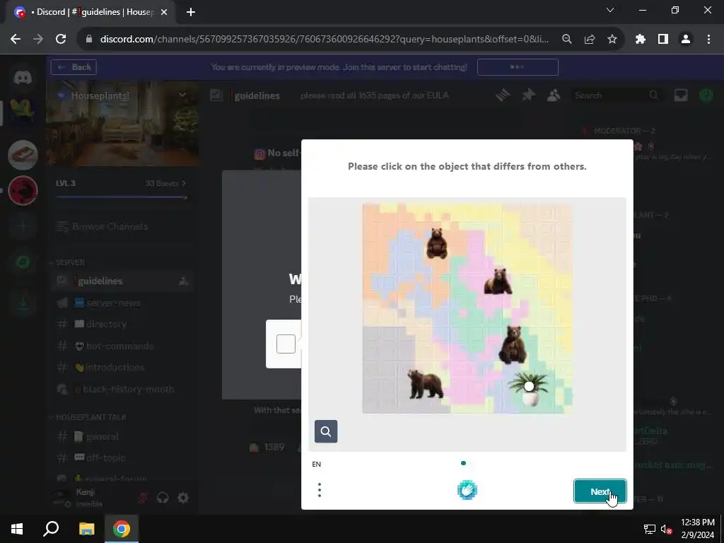Open the Inbox icon
The width and height of the screenshot is (724, 543).
point(681,95)
